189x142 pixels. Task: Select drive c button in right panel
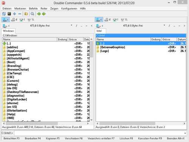(99, 20)
